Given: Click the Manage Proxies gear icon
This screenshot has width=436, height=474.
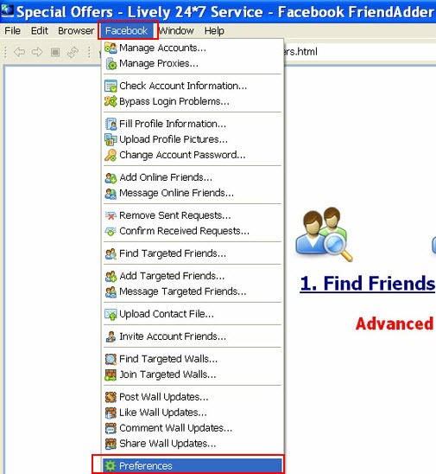Looking at the screenshot, I should tap(111, 63).
